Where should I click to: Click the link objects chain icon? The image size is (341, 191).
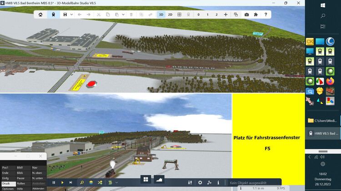[150, 15]
